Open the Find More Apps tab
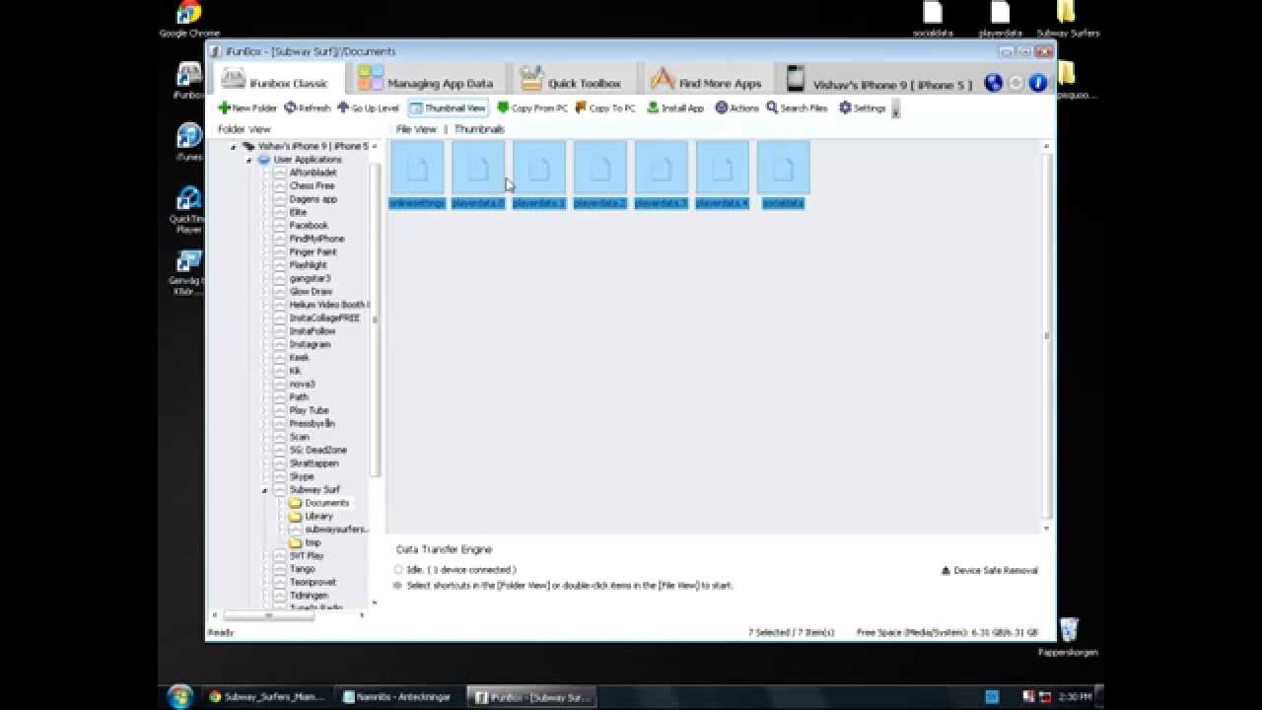 coord(706,82)
